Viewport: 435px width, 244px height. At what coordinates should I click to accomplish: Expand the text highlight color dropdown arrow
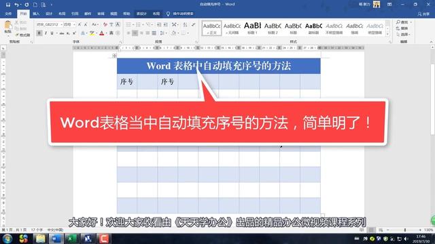[x=97, y=33]
